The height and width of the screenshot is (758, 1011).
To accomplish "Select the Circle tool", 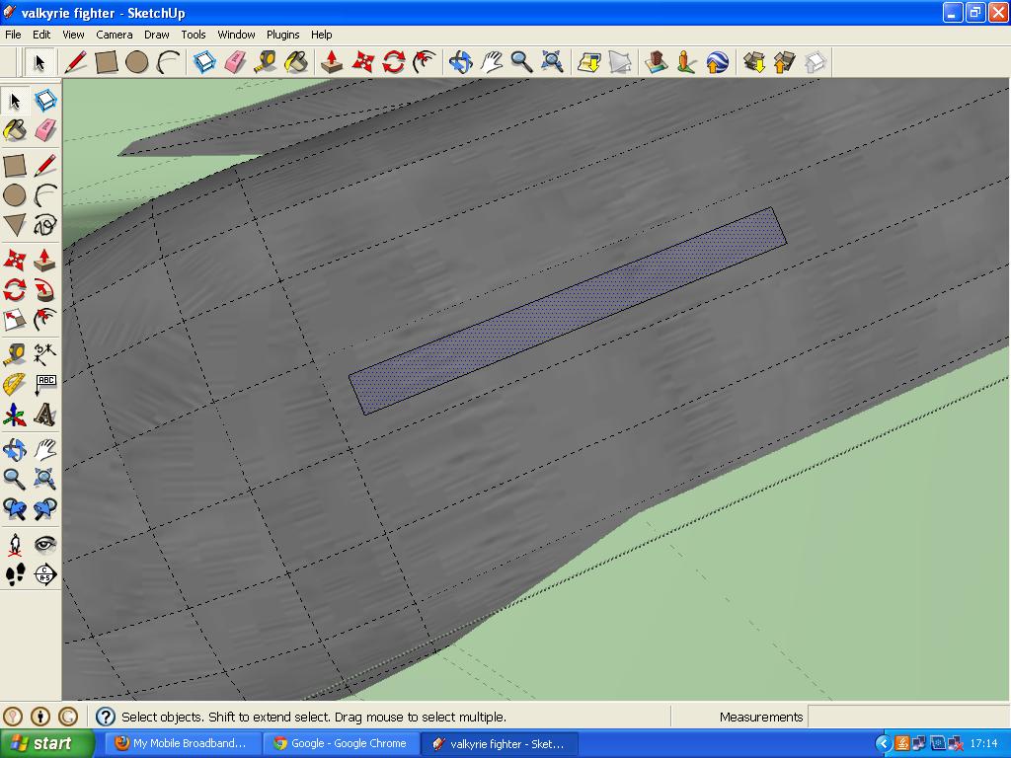I will tap(15, 195).
